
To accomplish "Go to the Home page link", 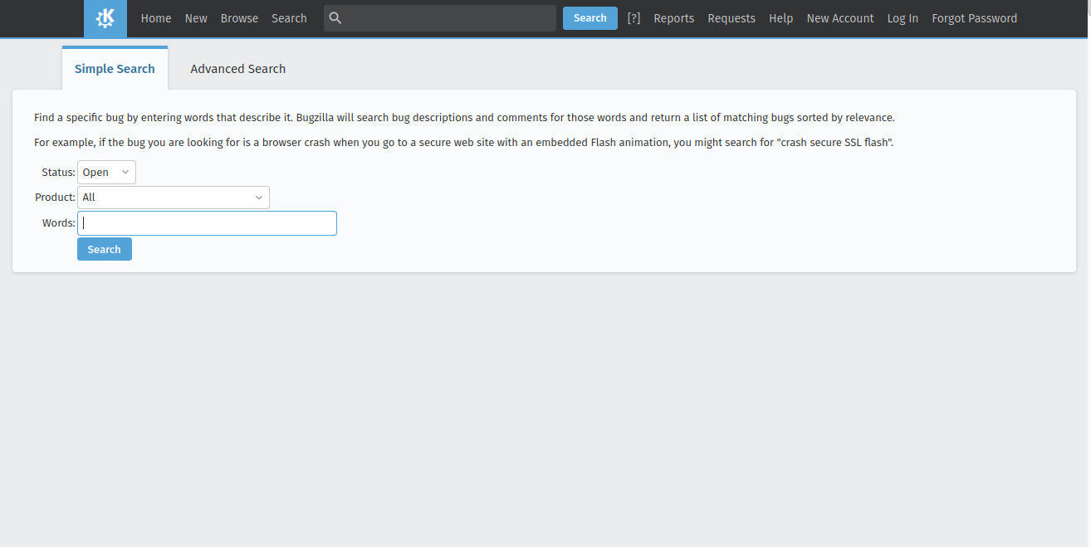I will tap(156, 18).
